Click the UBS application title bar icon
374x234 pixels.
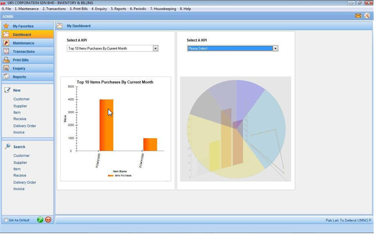[x=3, y=3]
